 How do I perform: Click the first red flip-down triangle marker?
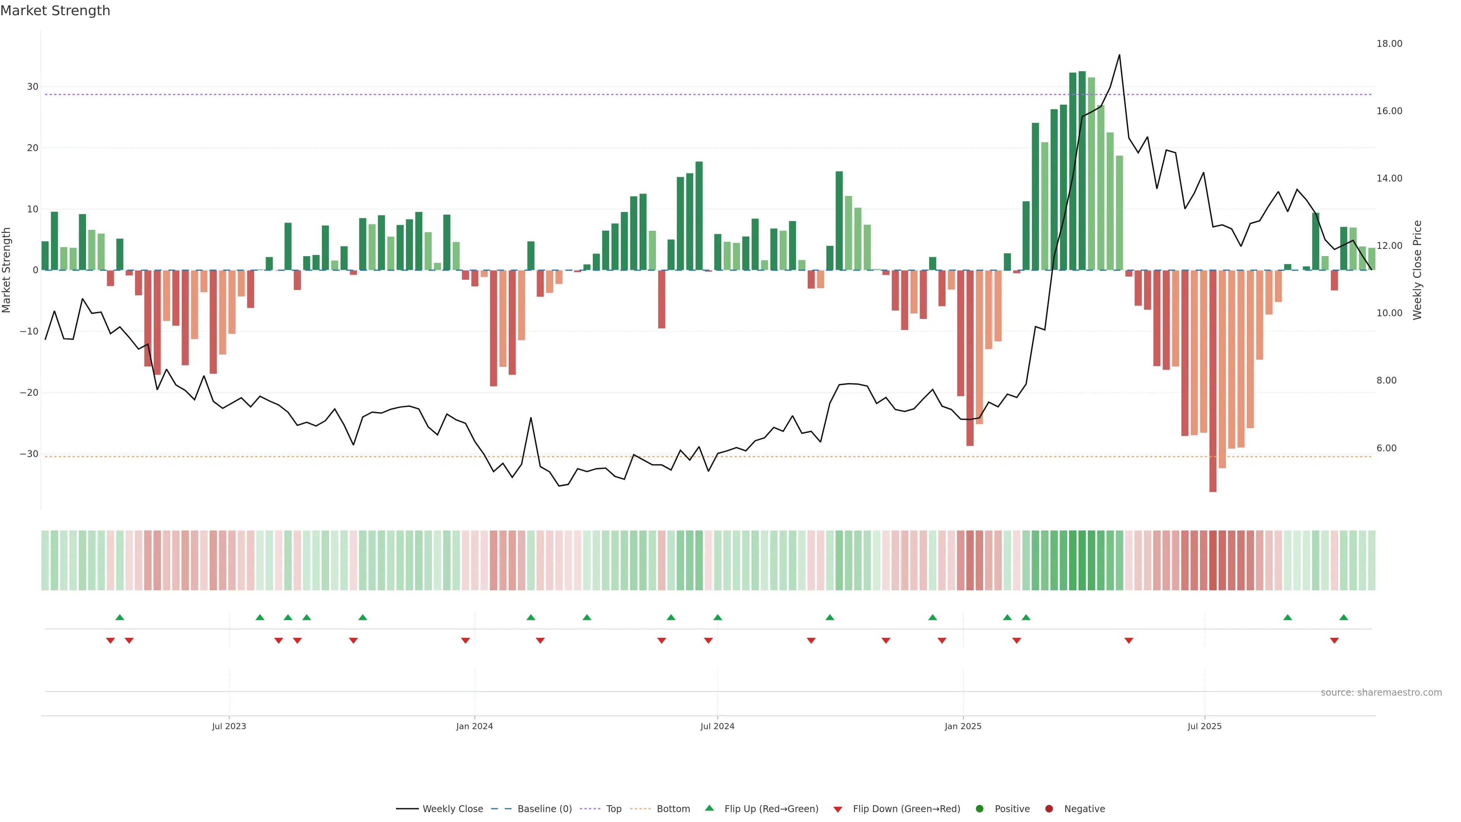(x=110, y=640)
